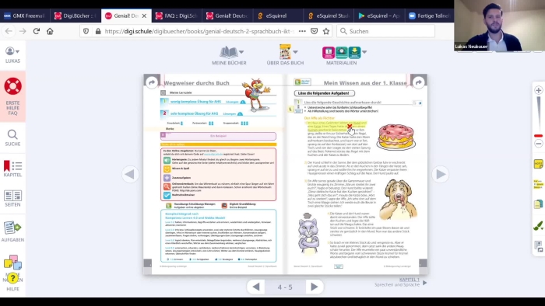The width and height of the screenshot is (545, 306).
Task: Click the cake illustration on page
Action: tap(396, 137)
